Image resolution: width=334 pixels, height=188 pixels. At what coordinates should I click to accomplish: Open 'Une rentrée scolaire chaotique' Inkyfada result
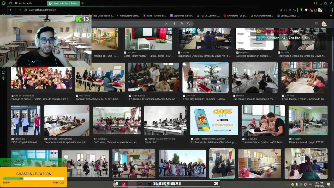pos(254,99)
